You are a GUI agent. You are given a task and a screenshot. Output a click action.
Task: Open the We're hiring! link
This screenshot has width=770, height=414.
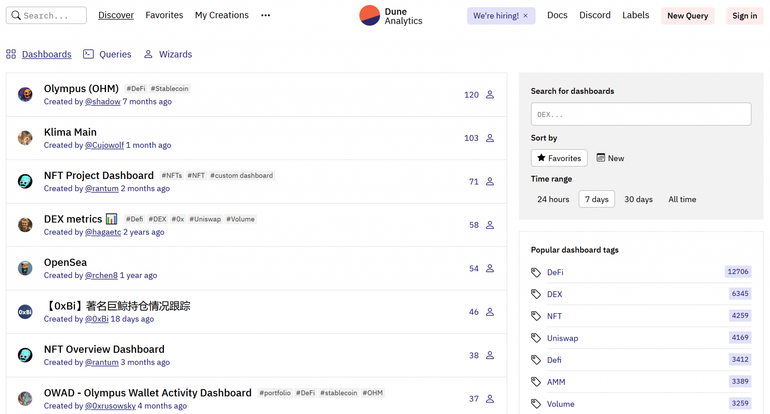[496, 16]
